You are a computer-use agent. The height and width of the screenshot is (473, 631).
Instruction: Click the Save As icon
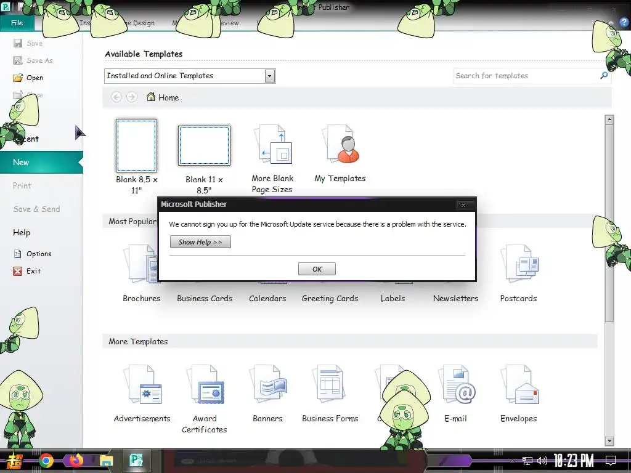click(x=18, y=60)
